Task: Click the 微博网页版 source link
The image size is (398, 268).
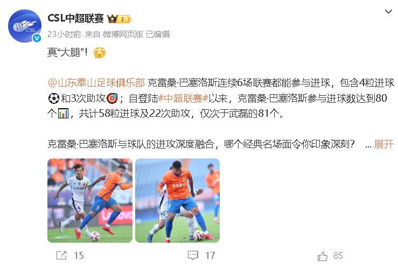Action: (123, 34)
